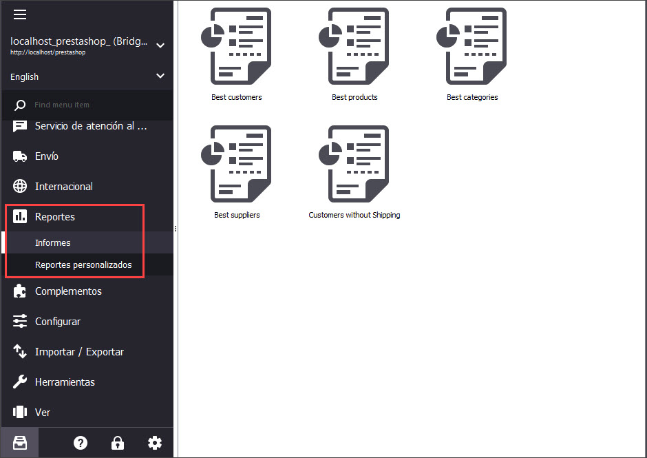The width and height of the screenshot is (647, 458).
Task: Open Customers without Shipping report icon
Action: (354, 164)
